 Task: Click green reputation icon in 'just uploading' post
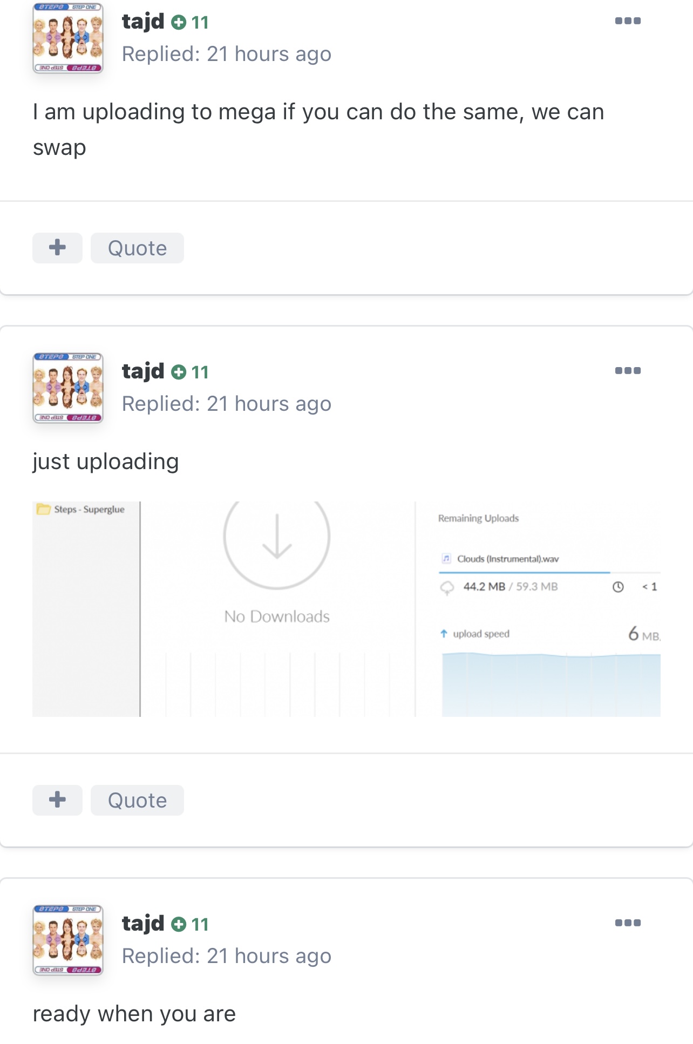pyautogui.click(x=179, y=372)
